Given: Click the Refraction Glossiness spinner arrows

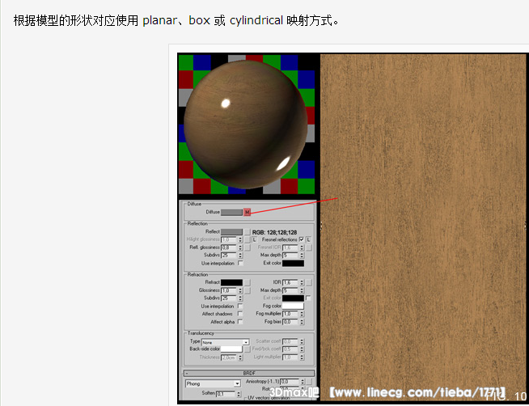Looking at the screenshot, I should coord(240,290).
